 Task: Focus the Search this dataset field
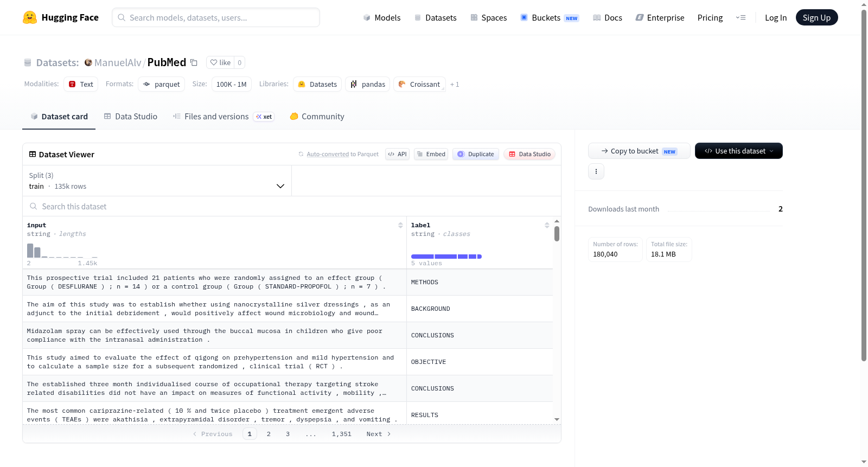coord(292,206)
